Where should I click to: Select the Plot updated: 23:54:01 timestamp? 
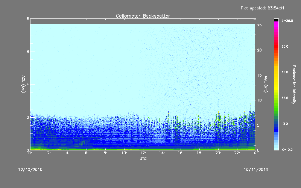pyautogui.click(x=262, y=8)
